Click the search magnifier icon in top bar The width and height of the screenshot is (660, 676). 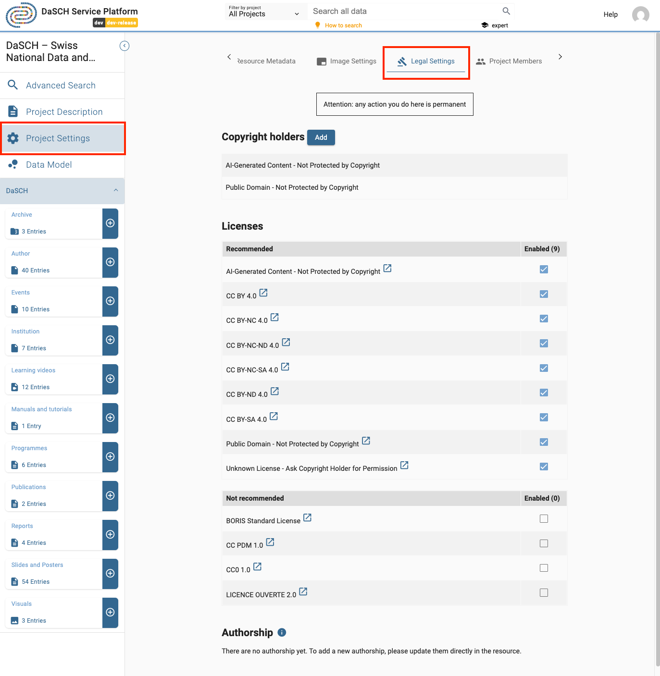pos(506,11)
